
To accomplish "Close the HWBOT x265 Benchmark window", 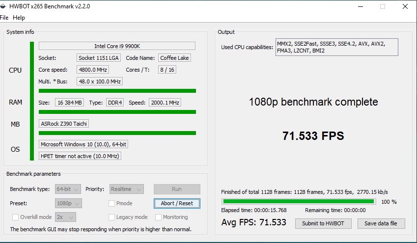I will coord(405,6).
